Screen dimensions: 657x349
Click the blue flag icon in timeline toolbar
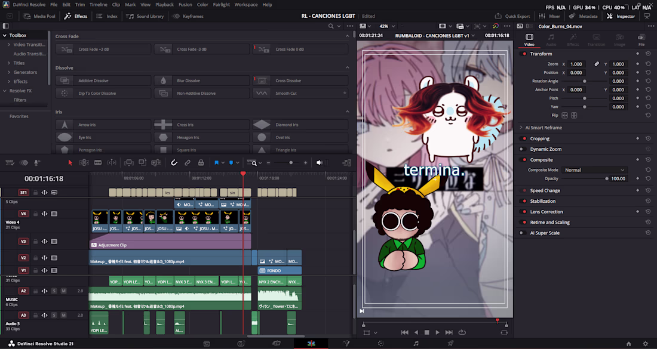[x=217, y=163]
